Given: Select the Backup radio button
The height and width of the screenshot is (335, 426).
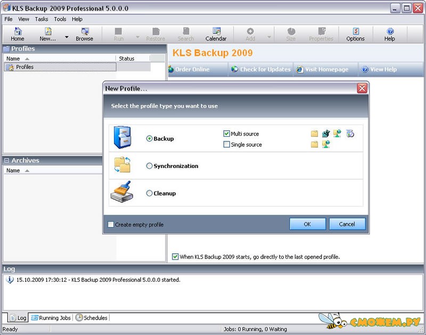Looking at the screenshot, I should click(x=149, y=139).
